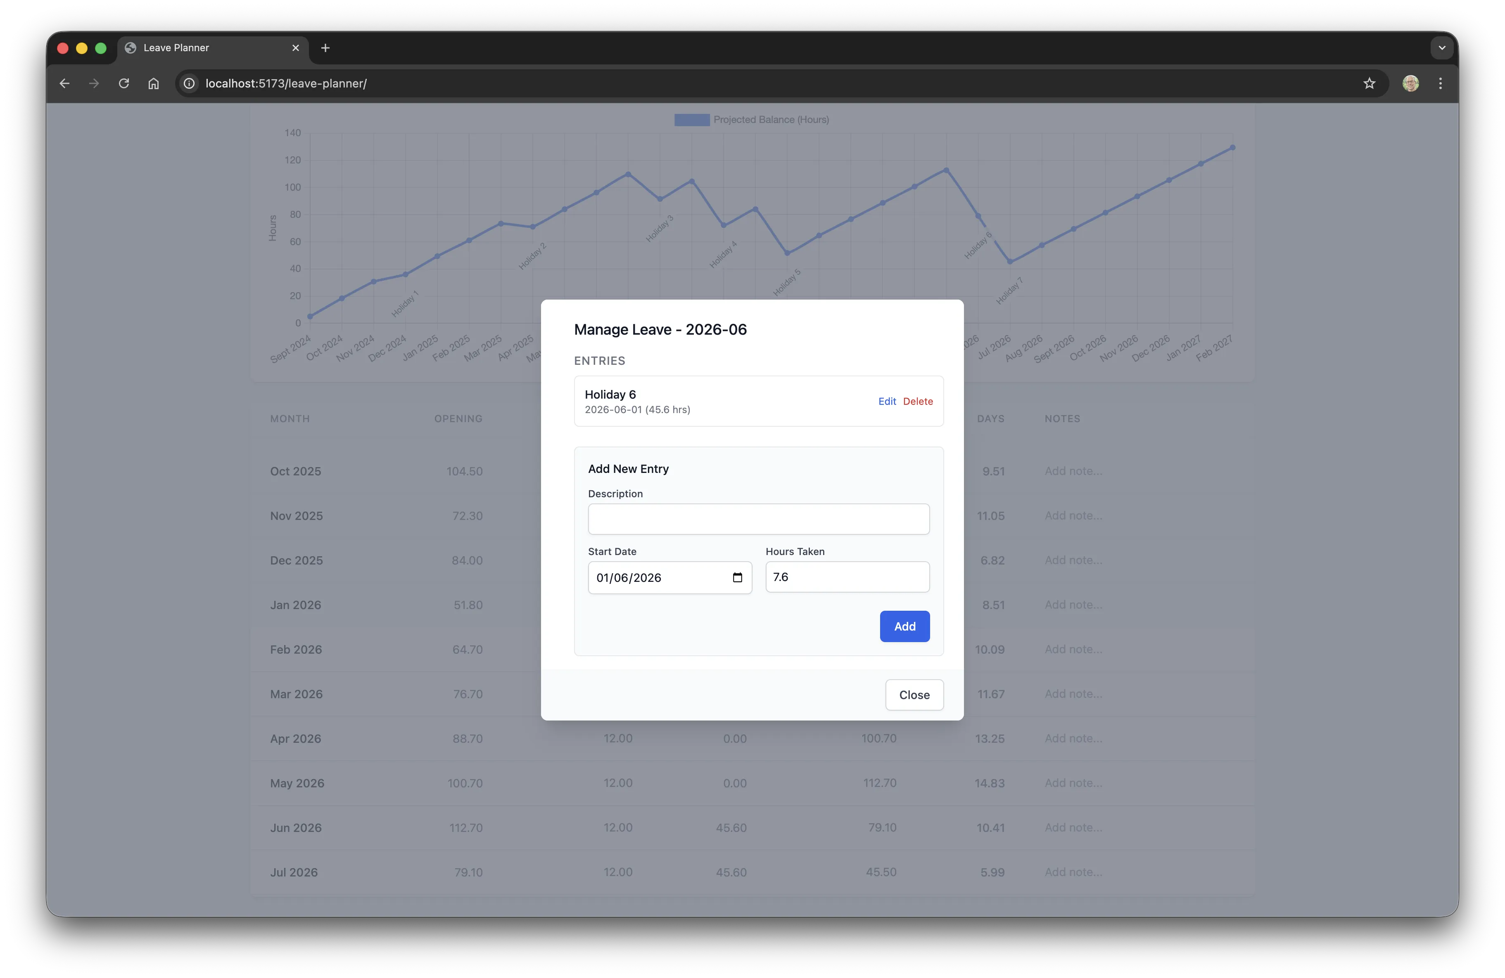Add a note for Jan 2026
The width and height of the screenshot is (1505, 978).
pos(1073,605)
